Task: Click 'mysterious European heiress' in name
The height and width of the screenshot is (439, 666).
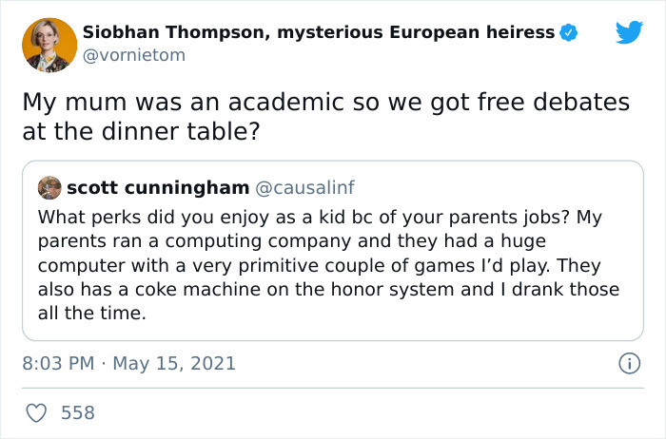Action: point(416,32)
